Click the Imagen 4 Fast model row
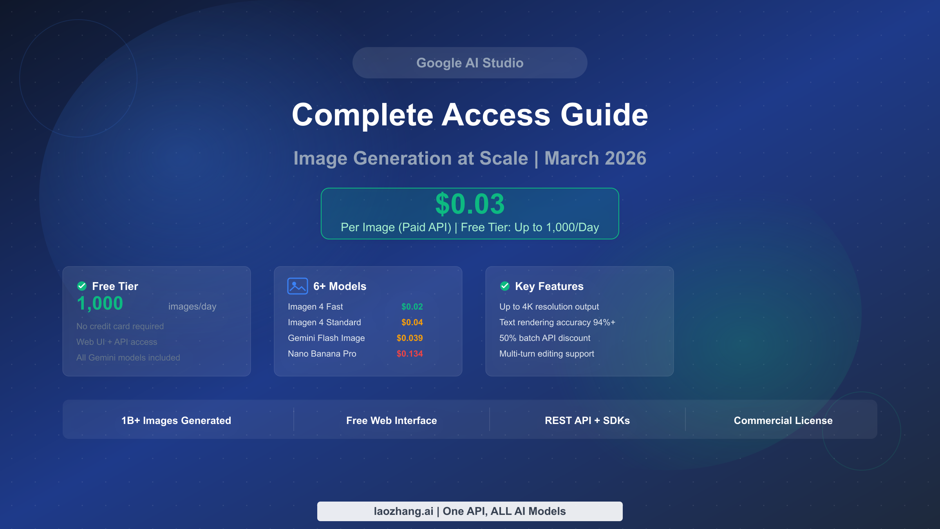The image size is (940, 529). coord(315,307)
